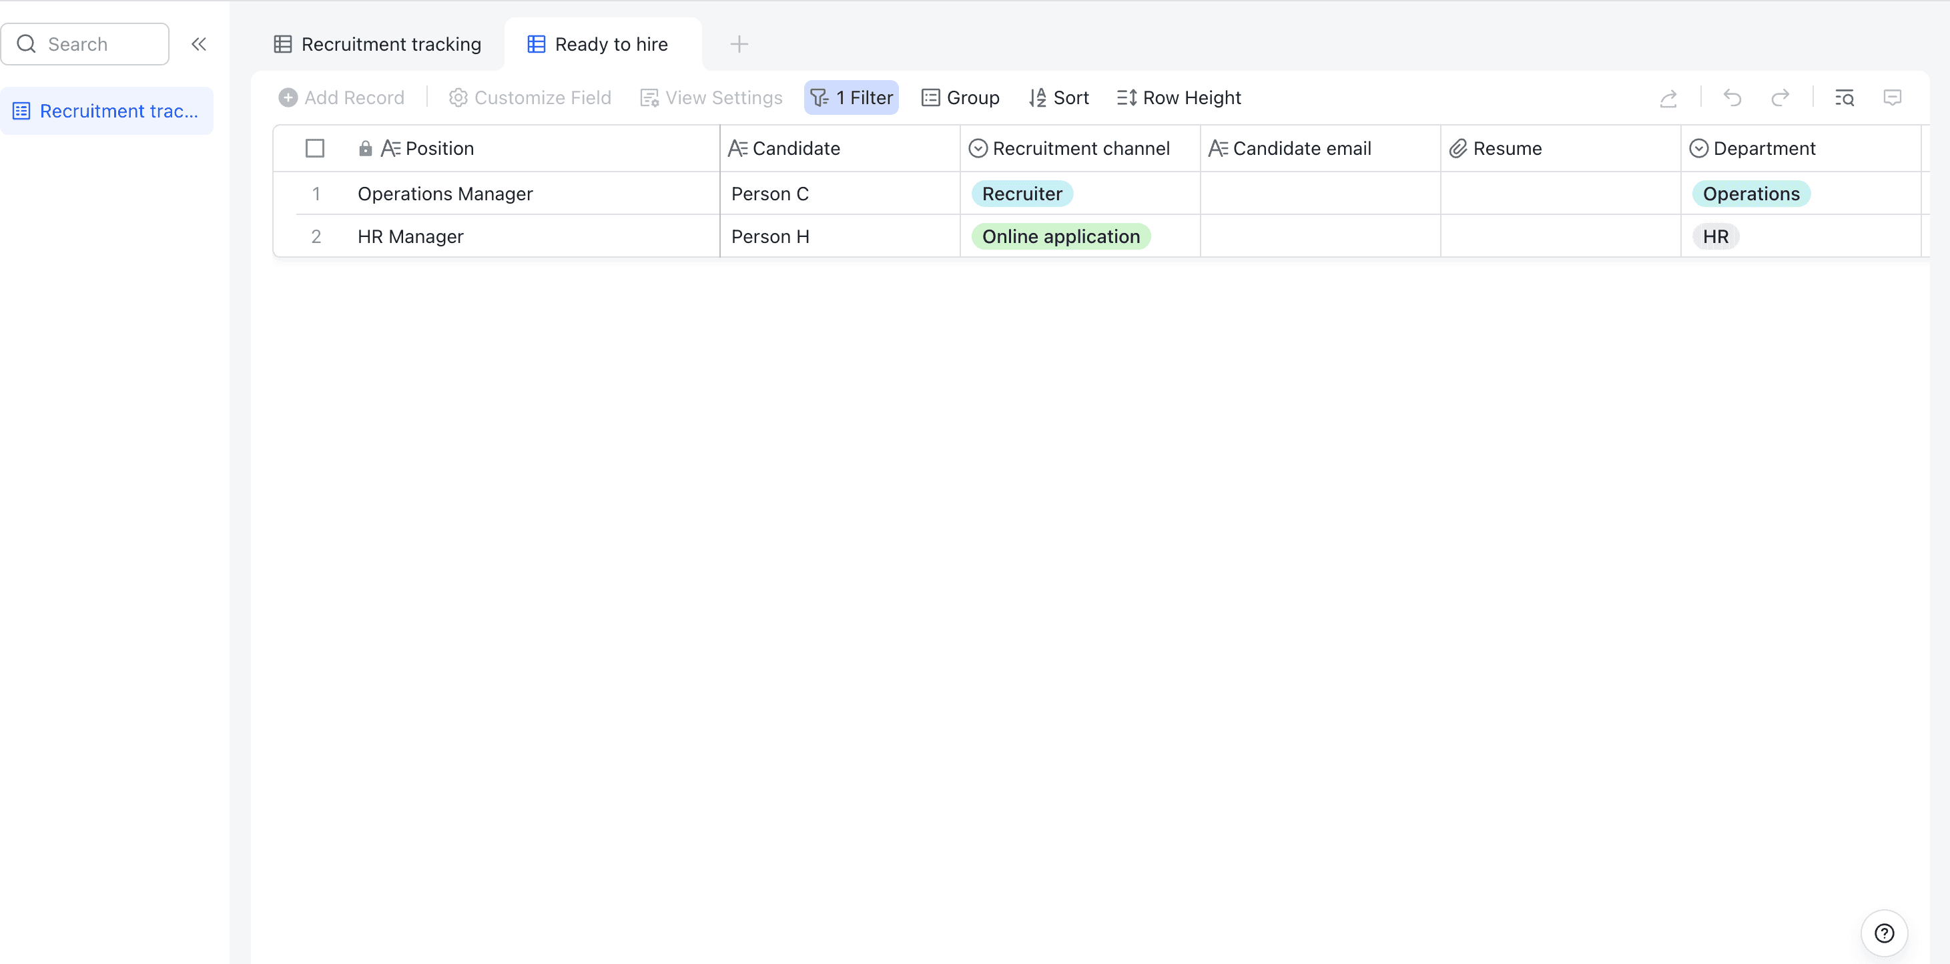The width and height of the screenshot is (1950, 964).
Task: Click the Customize Field button
Action: pos(530,97)
